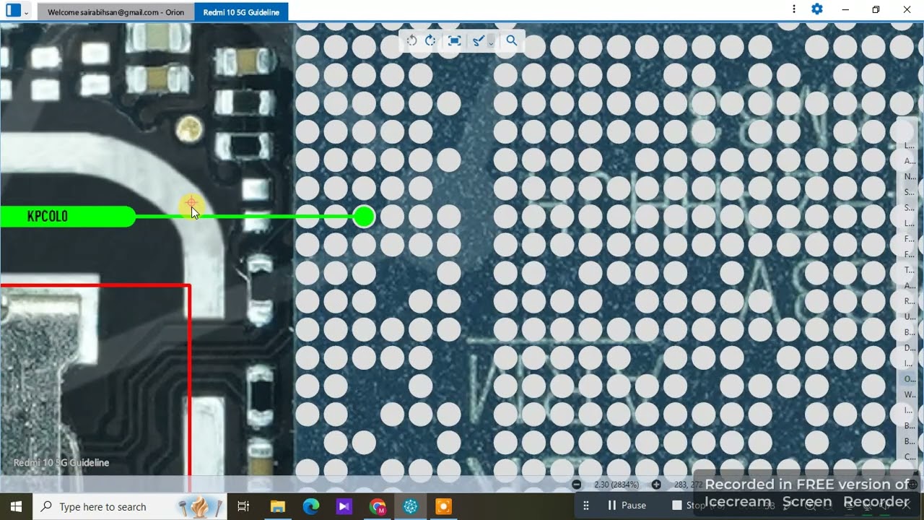The height and width of the screenshot is (520, 924).
Task: Click the Type here to search box
Action: (x=130, y=506)
